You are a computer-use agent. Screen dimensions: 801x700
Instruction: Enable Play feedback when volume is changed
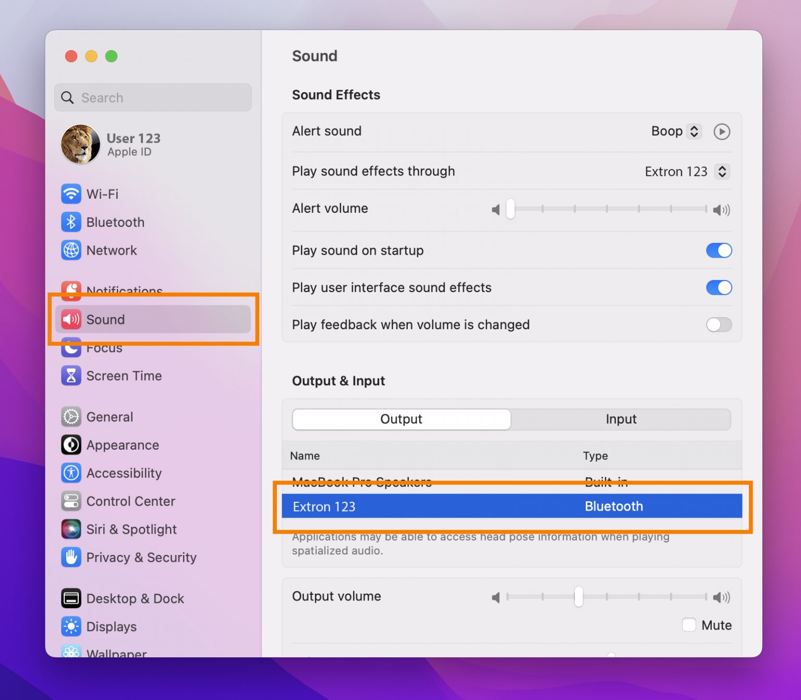[718, 324]
